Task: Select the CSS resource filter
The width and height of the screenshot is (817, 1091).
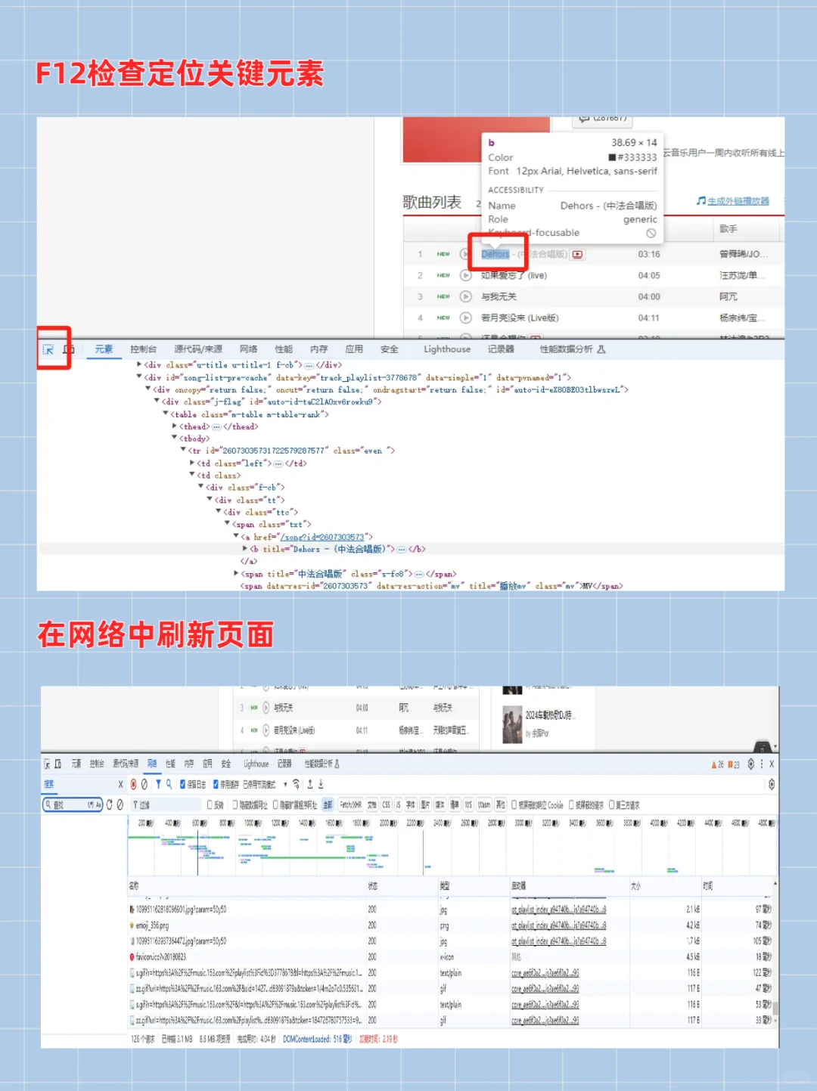Action: click(387, 804)
